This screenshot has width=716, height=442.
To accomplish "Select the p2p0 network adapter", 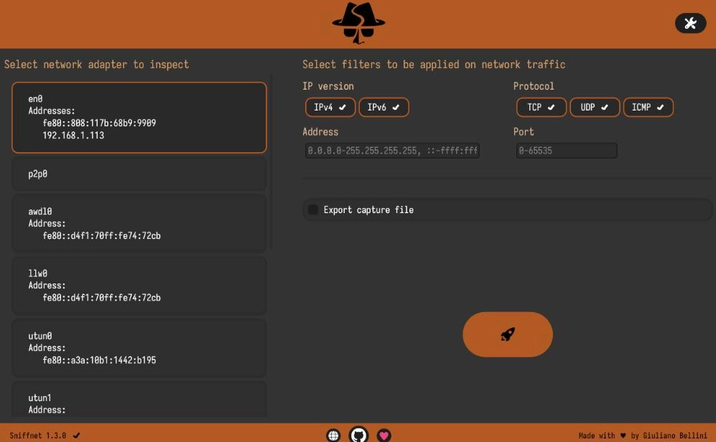I will coord(139,174).
